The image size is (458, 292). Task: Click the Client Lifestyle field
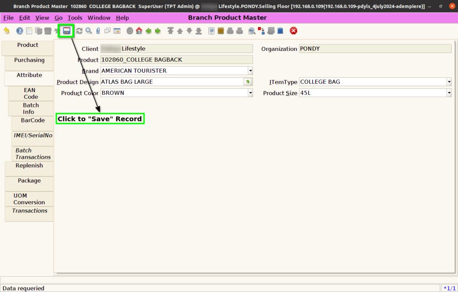point(177,49)
